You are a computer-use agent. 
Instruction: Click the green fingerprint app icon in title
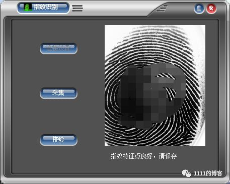(28, 7)
